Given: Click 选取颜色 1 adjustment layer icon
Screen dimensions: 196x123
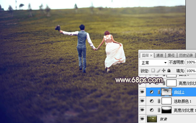Looking at the screenshot, I should pos(152,101).
